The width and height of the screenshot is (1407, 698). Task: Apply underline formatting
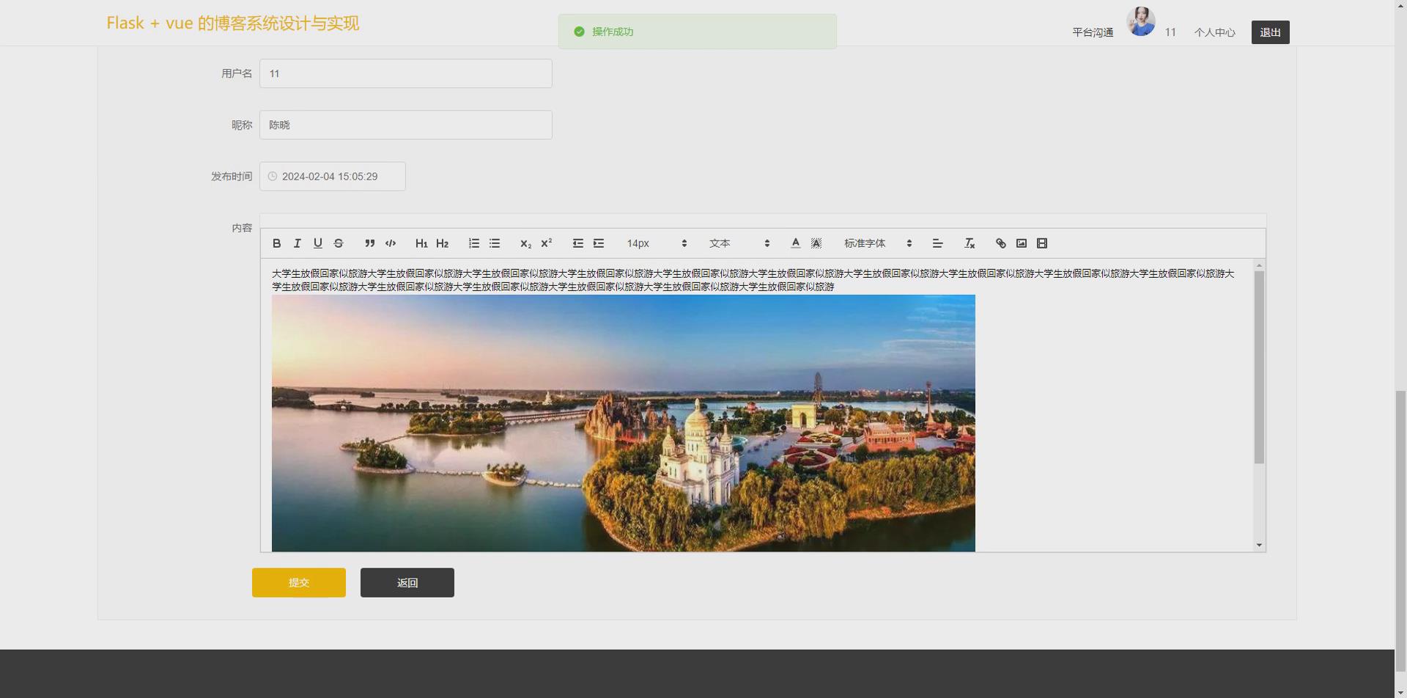[x=318, y=243]
